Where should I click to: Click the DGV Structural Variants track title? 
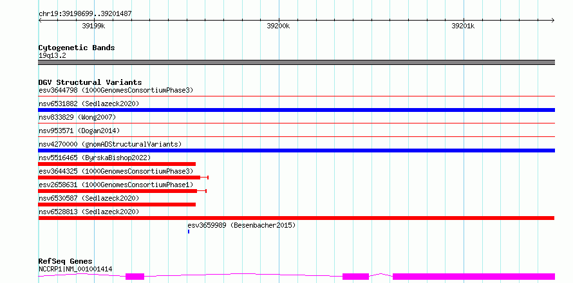[x=90, y=82]
